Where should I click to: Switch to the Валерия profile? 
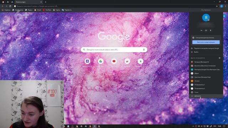(206, 62)
